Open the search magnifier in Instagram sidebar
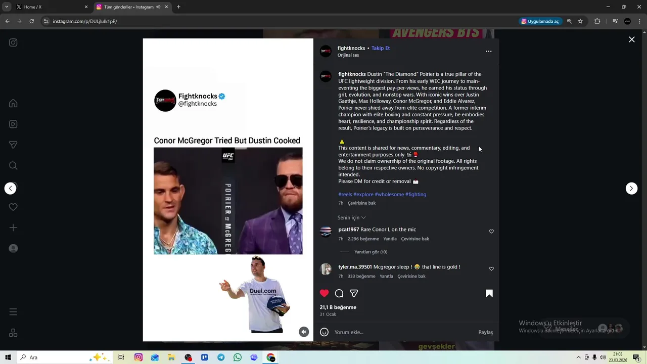Image resolution: width=647 pixels, height=364 pixels. point(13,165)
